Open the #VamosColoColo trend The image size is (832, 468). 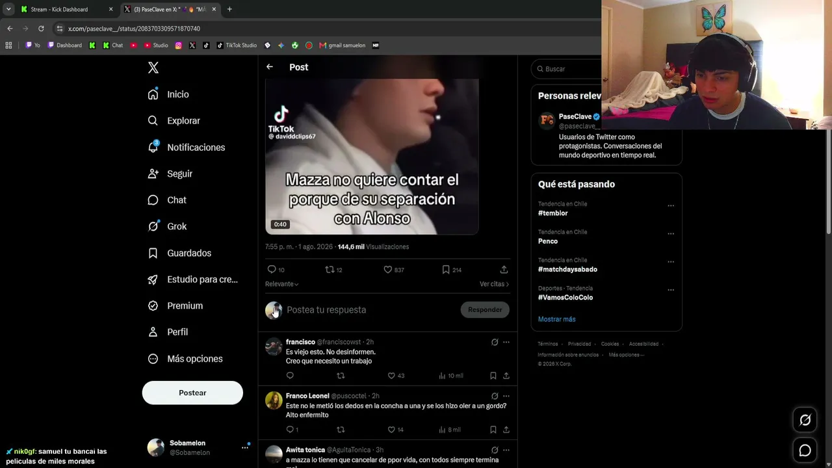(x=565, y=298)
